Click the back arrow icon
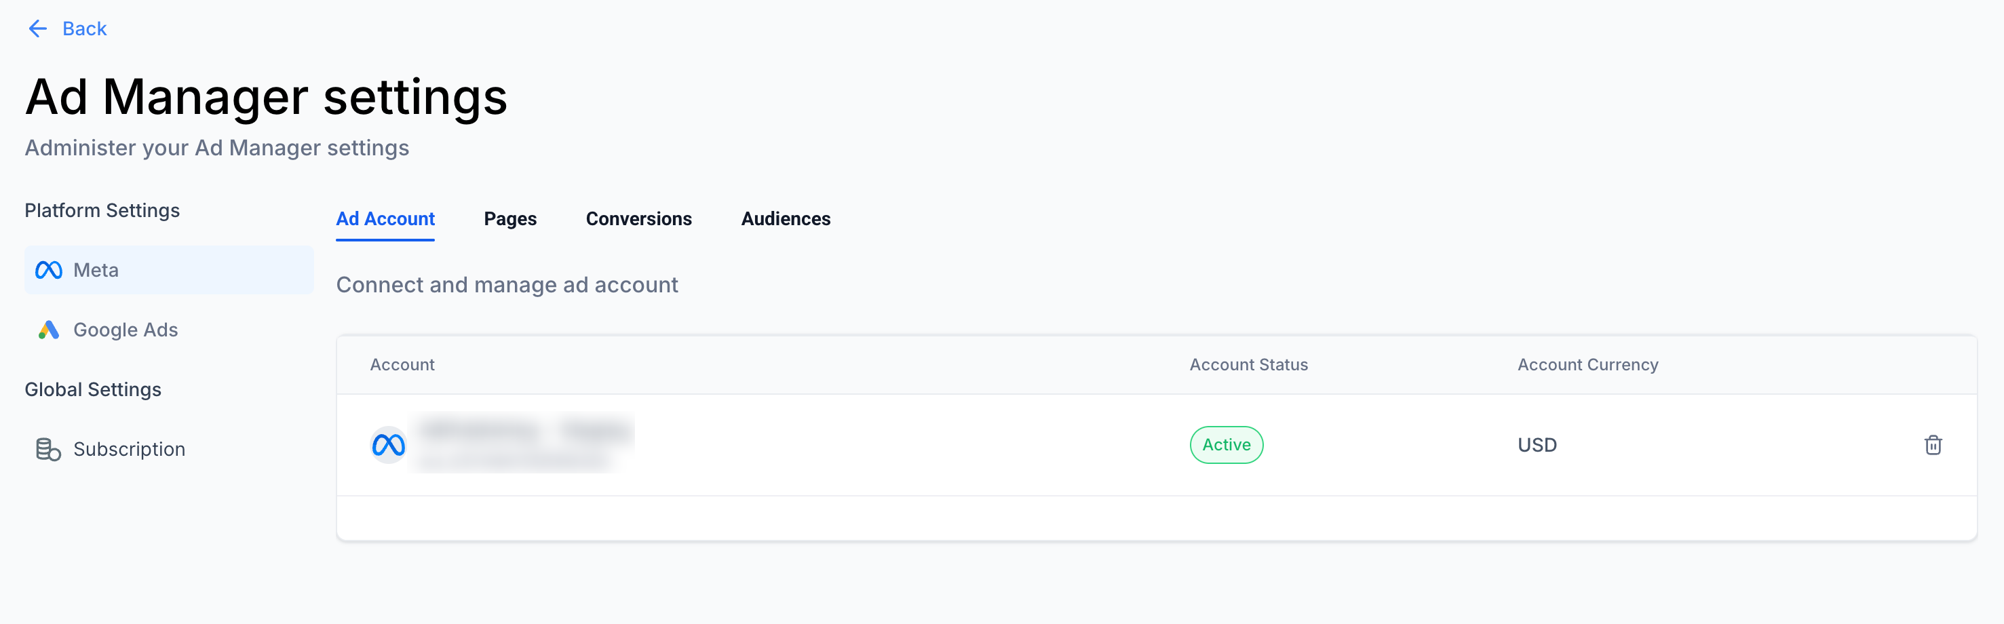This screenshot has width=2004, height=624. click(37, 28)
